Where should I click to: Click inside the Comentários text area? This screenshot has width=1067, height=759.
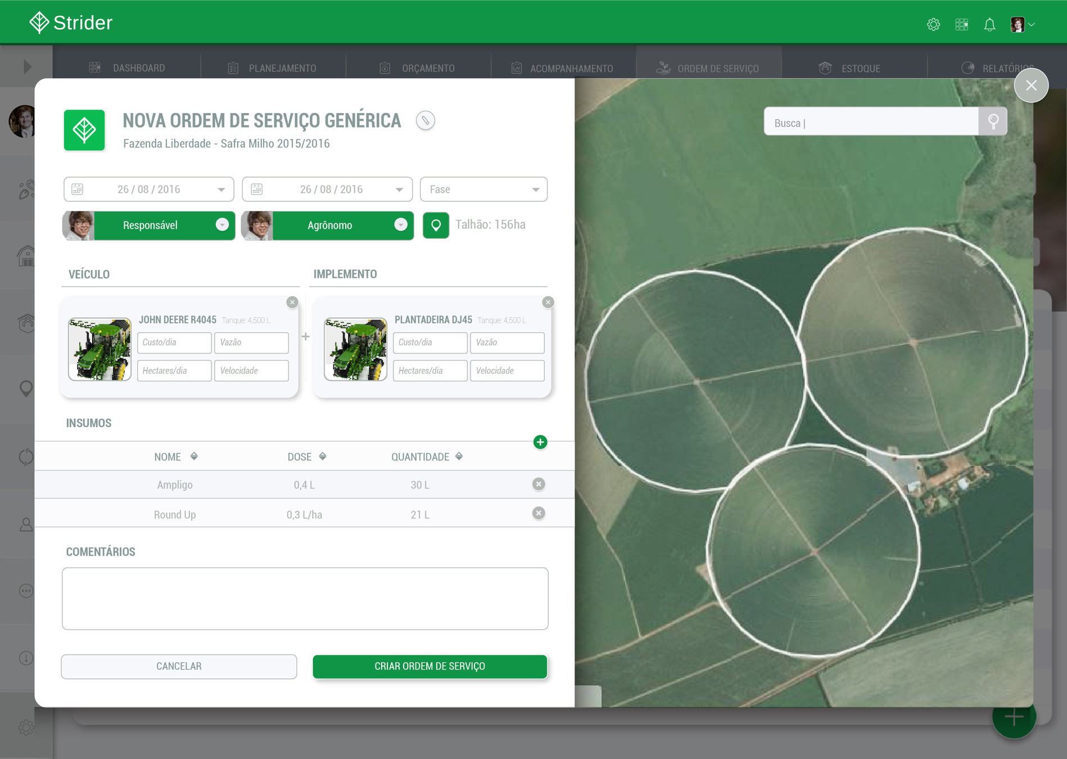tap(305, 599)
